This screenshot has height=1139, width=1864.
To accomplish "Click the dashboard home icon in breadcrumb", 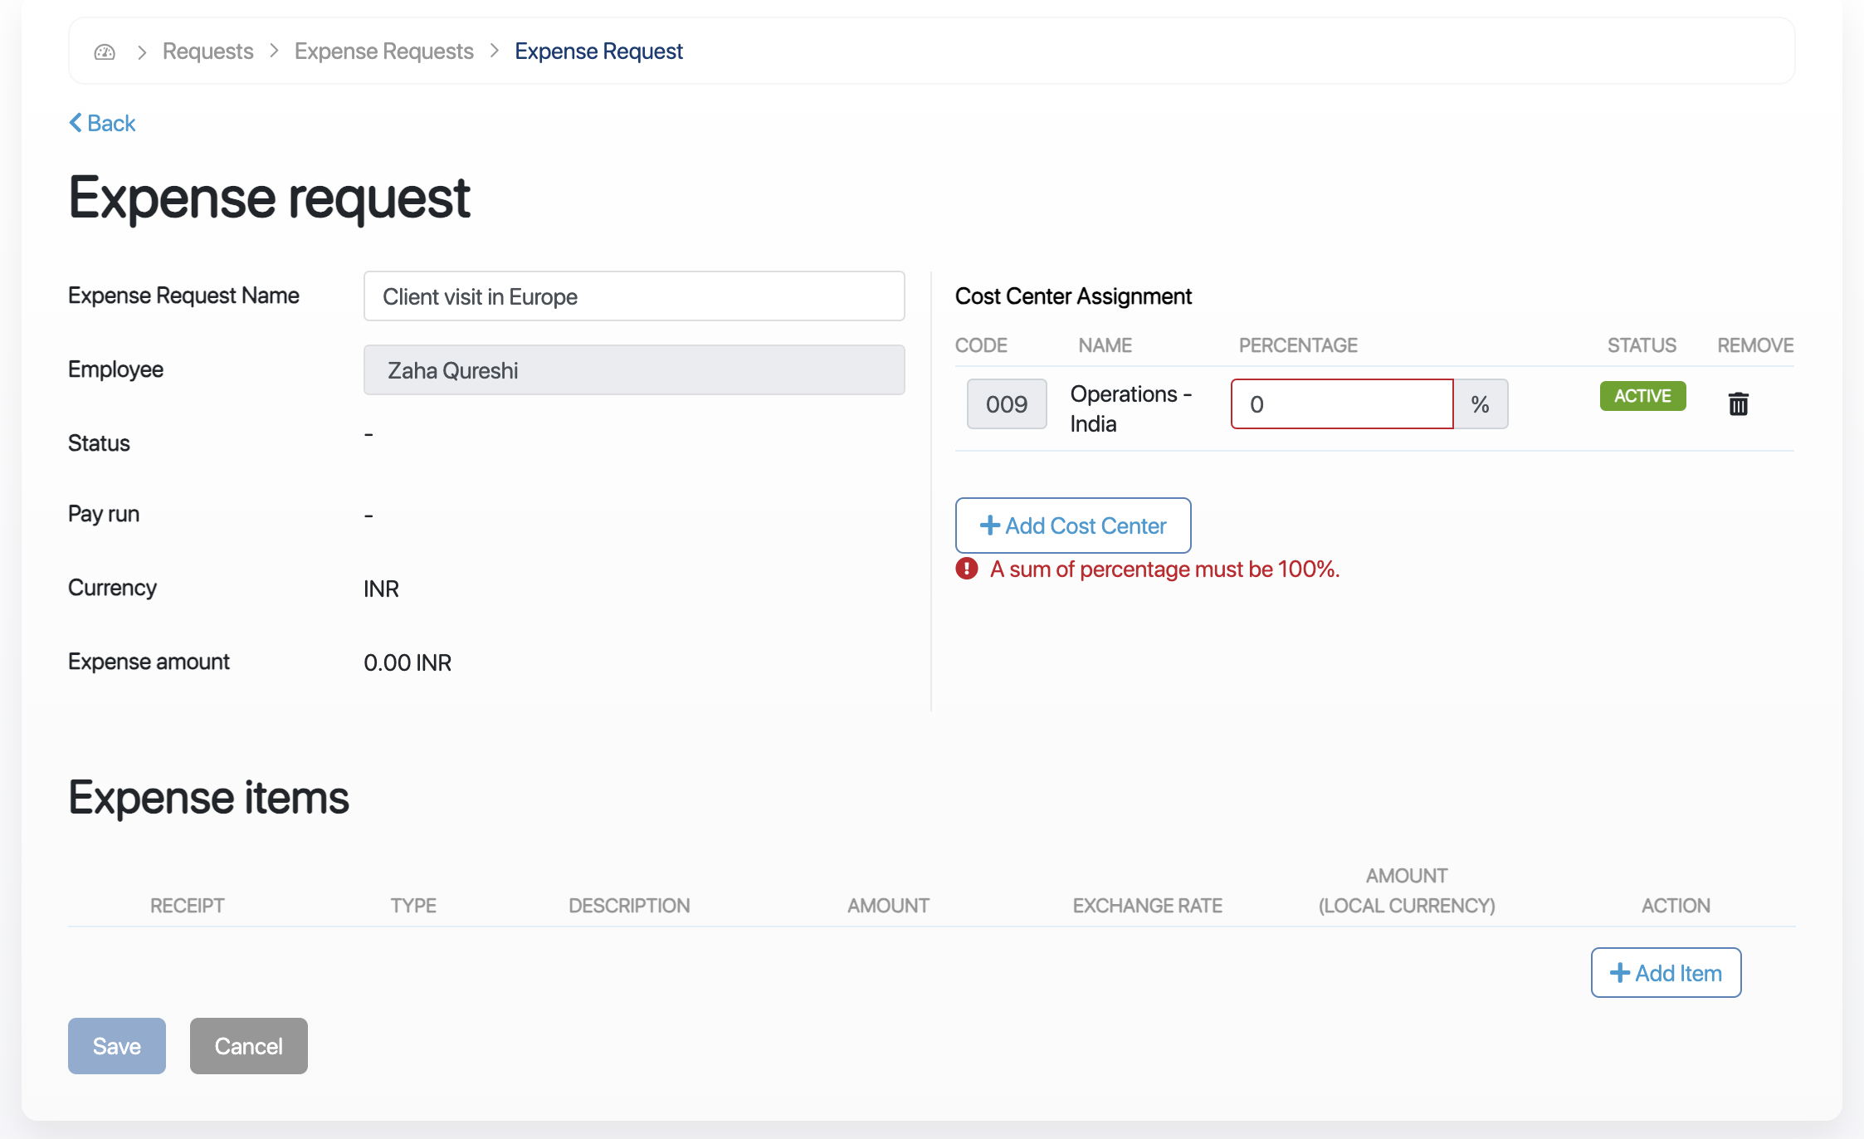I will point(105,52).
